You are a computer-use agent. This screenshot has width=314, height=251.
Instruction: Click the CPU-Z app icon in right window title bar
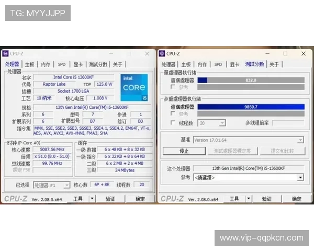tap(162, 53)
